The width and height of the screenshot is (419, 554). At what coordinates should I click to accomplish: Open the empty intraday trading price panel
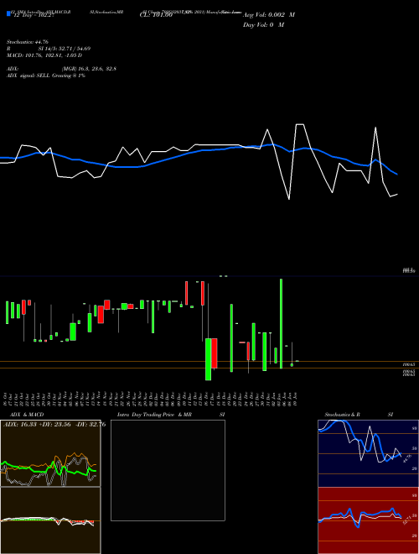pos(168,470)
